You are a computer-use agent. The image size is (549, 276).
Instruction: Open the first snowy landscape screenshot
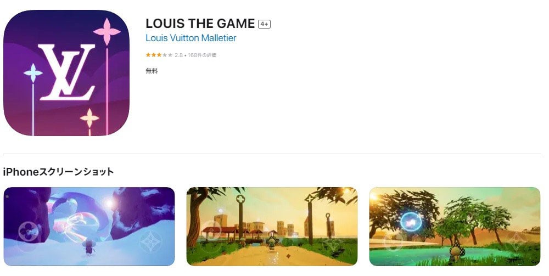pyautogui.click(x=89, y=226)
